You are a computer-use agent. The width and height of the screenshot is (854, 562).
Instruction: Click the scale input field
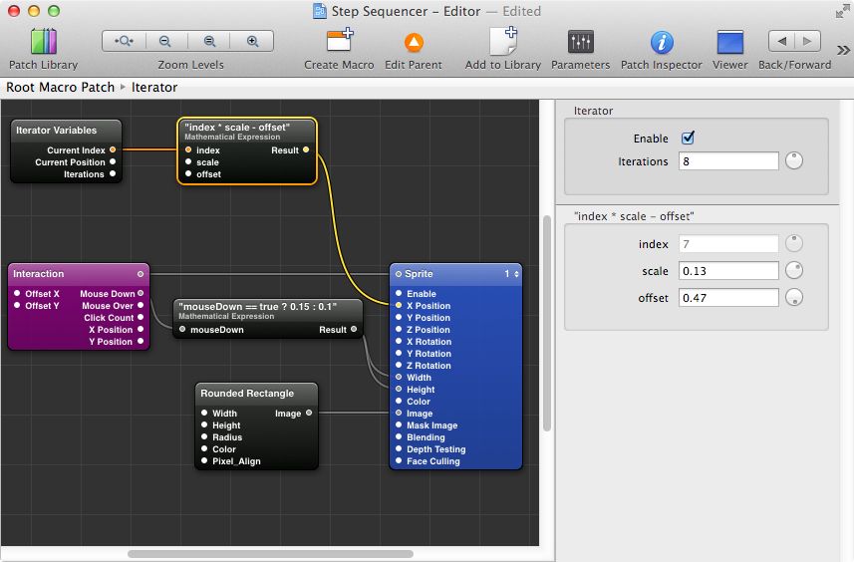pyautogui.click(x=728, y=271)
